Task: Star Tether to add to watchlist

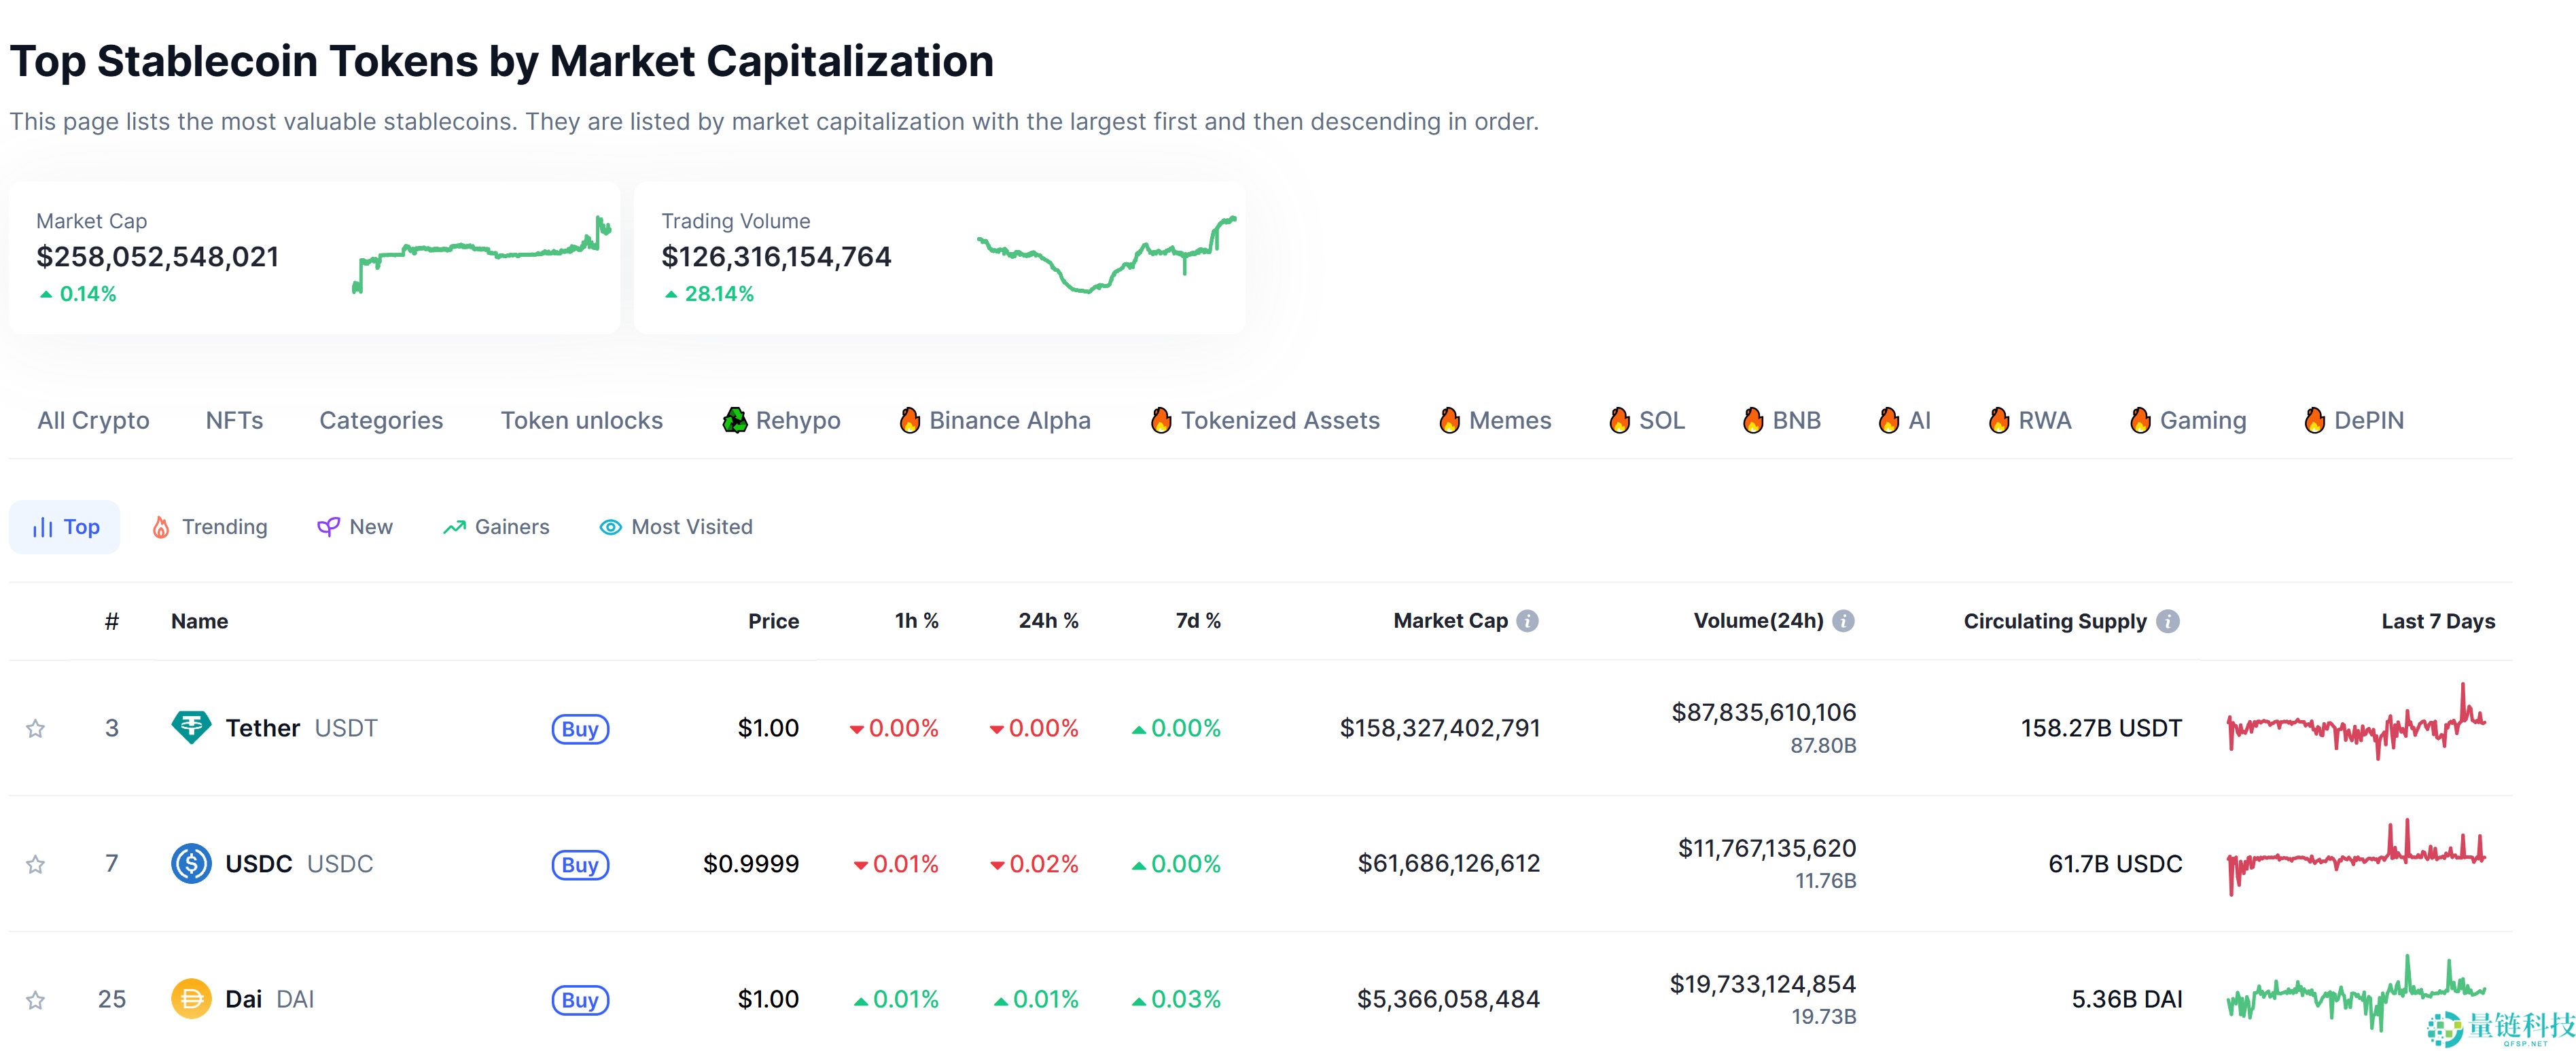Action: click(x=35, y=728)
